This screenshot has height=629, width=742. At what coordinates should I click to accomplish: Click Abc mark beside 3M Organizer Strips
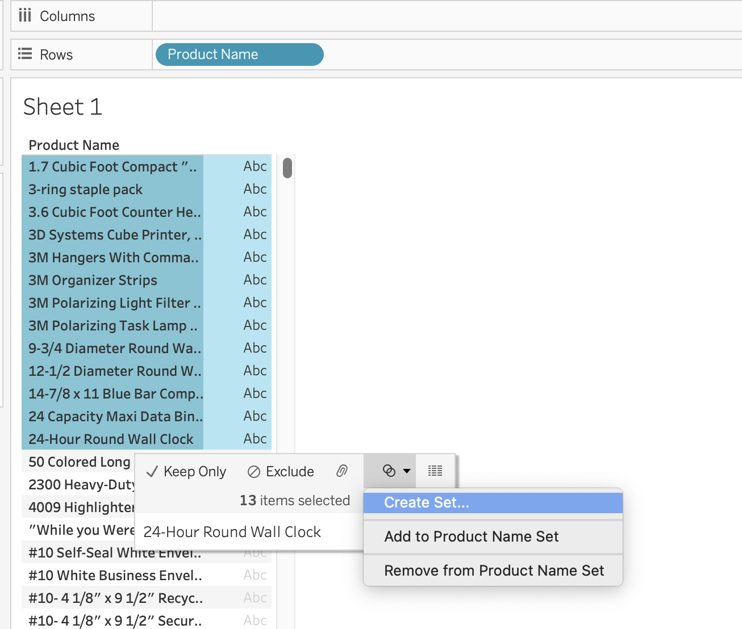255,280
